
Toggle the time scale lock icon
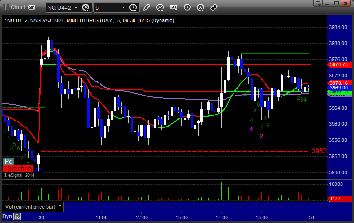click(17, 217)
